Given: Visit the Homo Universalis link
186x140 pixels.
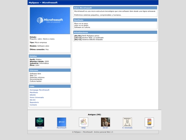Looking at the screenshot, I should click(37, 97).
